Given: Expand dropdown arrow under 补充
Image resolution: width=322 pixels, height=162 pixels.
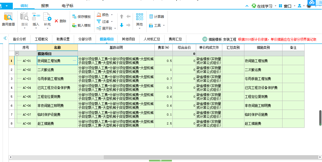Looking at the screenshot, I should pos(47,28).
